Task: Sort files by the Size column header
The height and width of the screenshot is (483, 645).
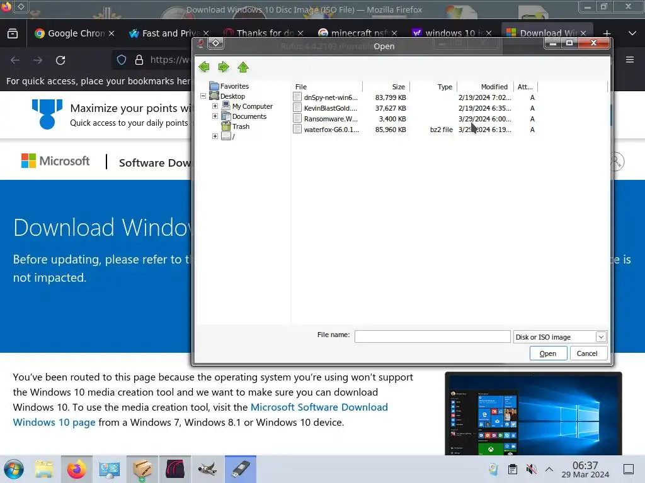Action: pos(386,87)
